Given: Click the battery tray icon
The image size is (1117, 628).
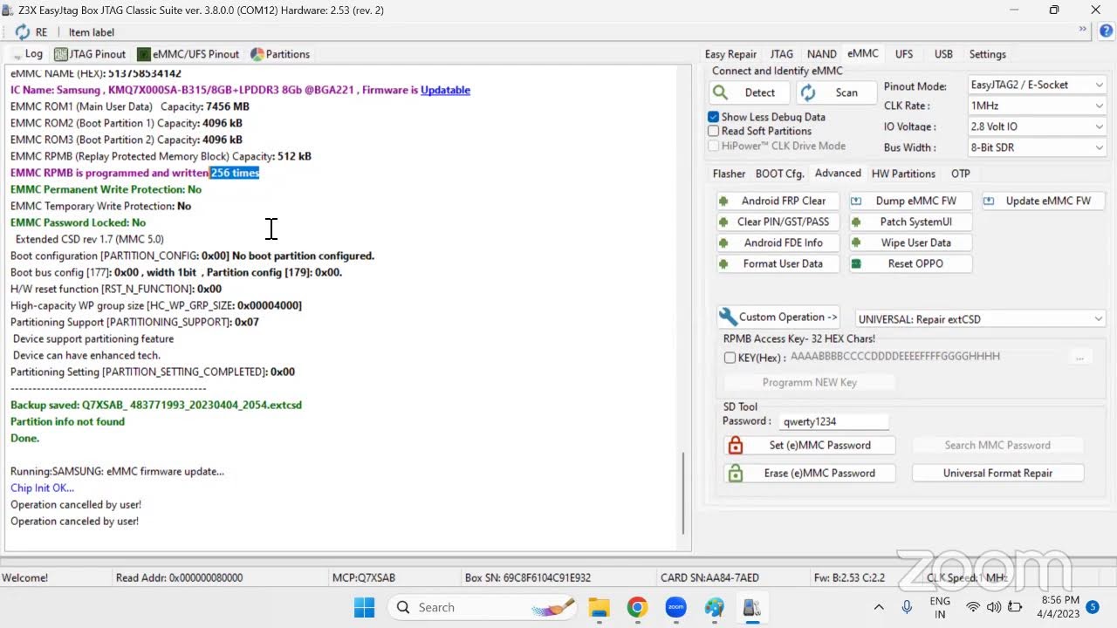Looking at the screenshot, I should tap(1014, 607).
